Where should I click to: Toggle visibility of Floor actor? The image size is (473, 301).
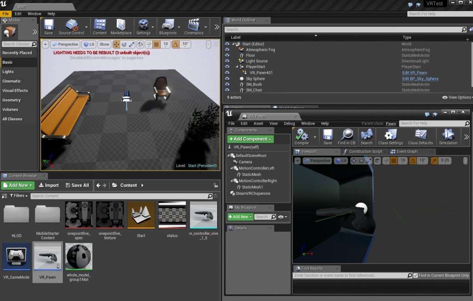coord(227,55)
